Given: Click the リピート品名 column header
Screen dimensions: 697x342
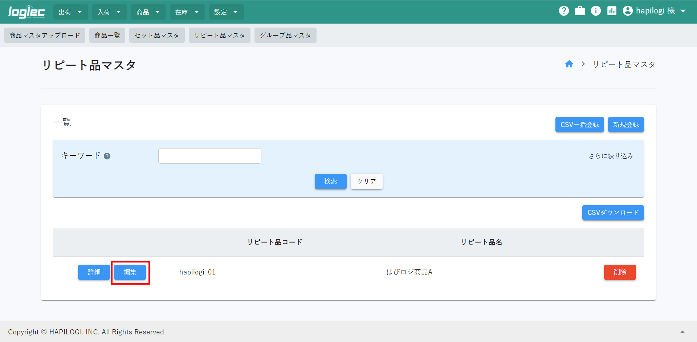Looking at the screenshot, I should pyautogui.click(x=481, y=242).
